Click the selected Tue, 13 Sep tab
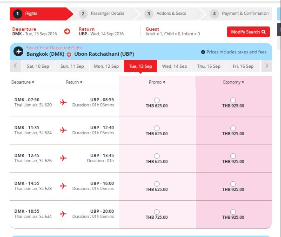Viewport: 281px width, 237px height. tap(140, 66)
